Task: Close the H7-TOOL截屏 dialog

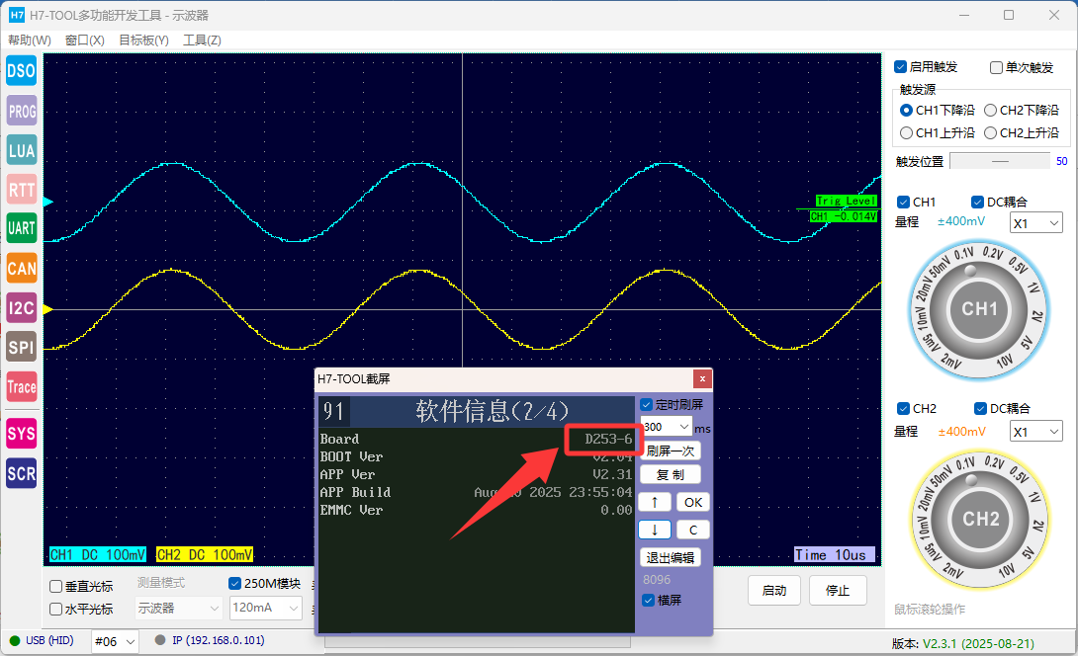Action: tap(702, 378)
